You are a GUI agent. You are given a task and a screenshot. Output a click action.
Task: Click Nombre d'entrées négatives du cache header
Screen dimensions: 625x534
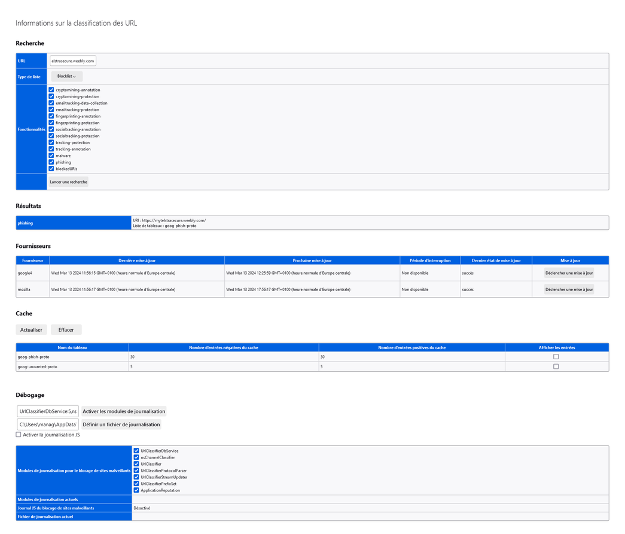224,348
